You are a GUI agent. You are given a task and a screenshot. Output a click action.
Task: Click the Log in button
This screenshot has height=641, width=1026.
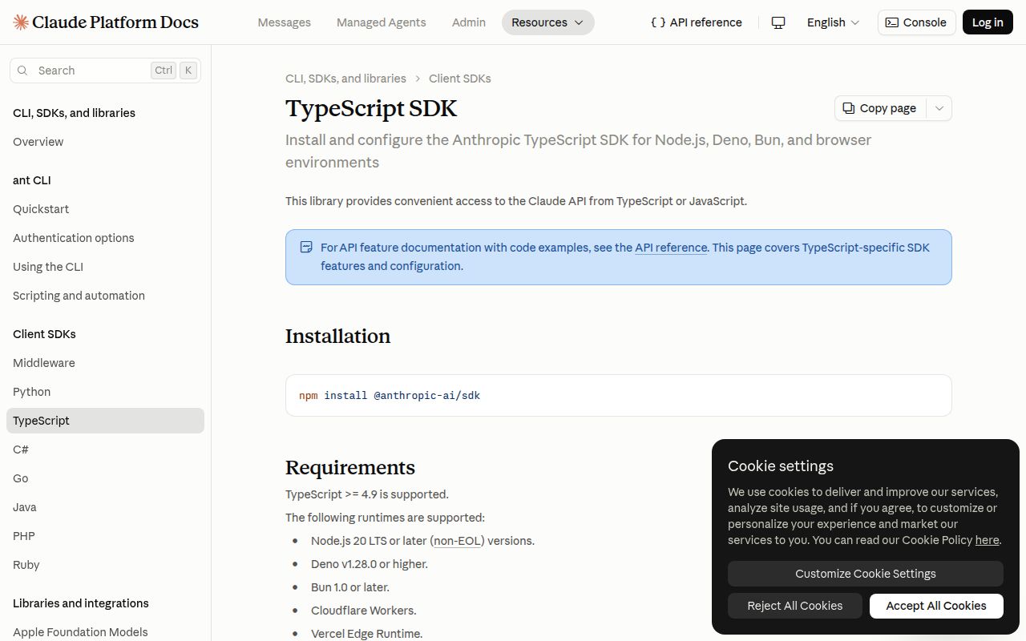point(988,22)
